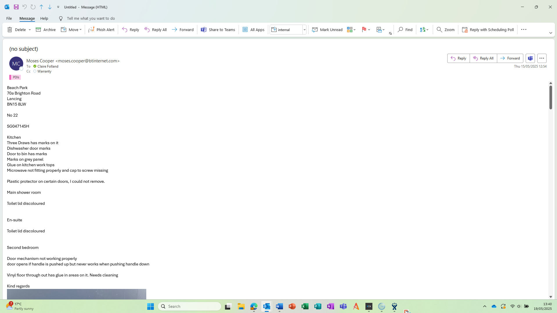Open the File menu

click(9, 18)
